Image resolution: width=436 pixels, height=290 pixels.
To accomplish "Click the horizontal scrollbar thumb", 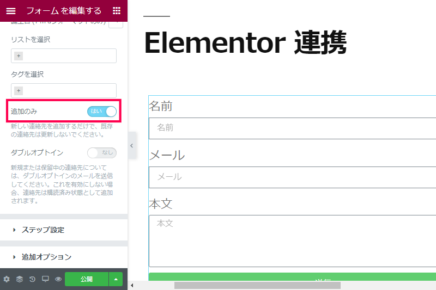I will pos(257,285).
